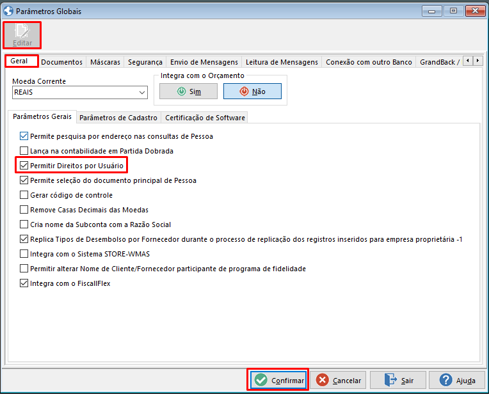Choose Sim for Integra com o Orçamento
Viewport: 489px width, 394px height.
[188, 91]
